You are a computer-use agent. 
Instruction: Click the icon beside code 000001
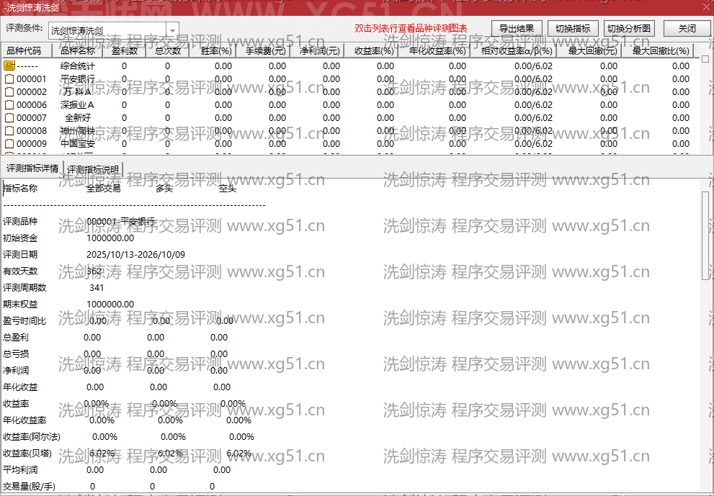(x=9, y=78)
